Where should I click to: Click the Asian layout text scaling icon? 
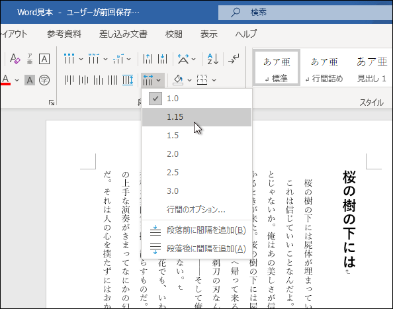pyautogui.click(x=183, y=59)
